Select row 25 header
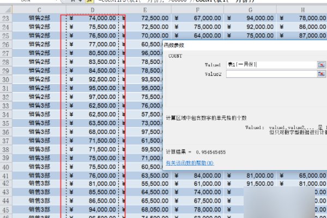This screenshot has width=327, height=218. coord(6,35)
